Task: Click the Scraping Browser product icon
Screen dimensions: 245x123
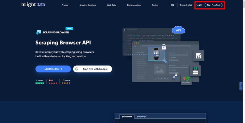Action: tap(38, 32)
